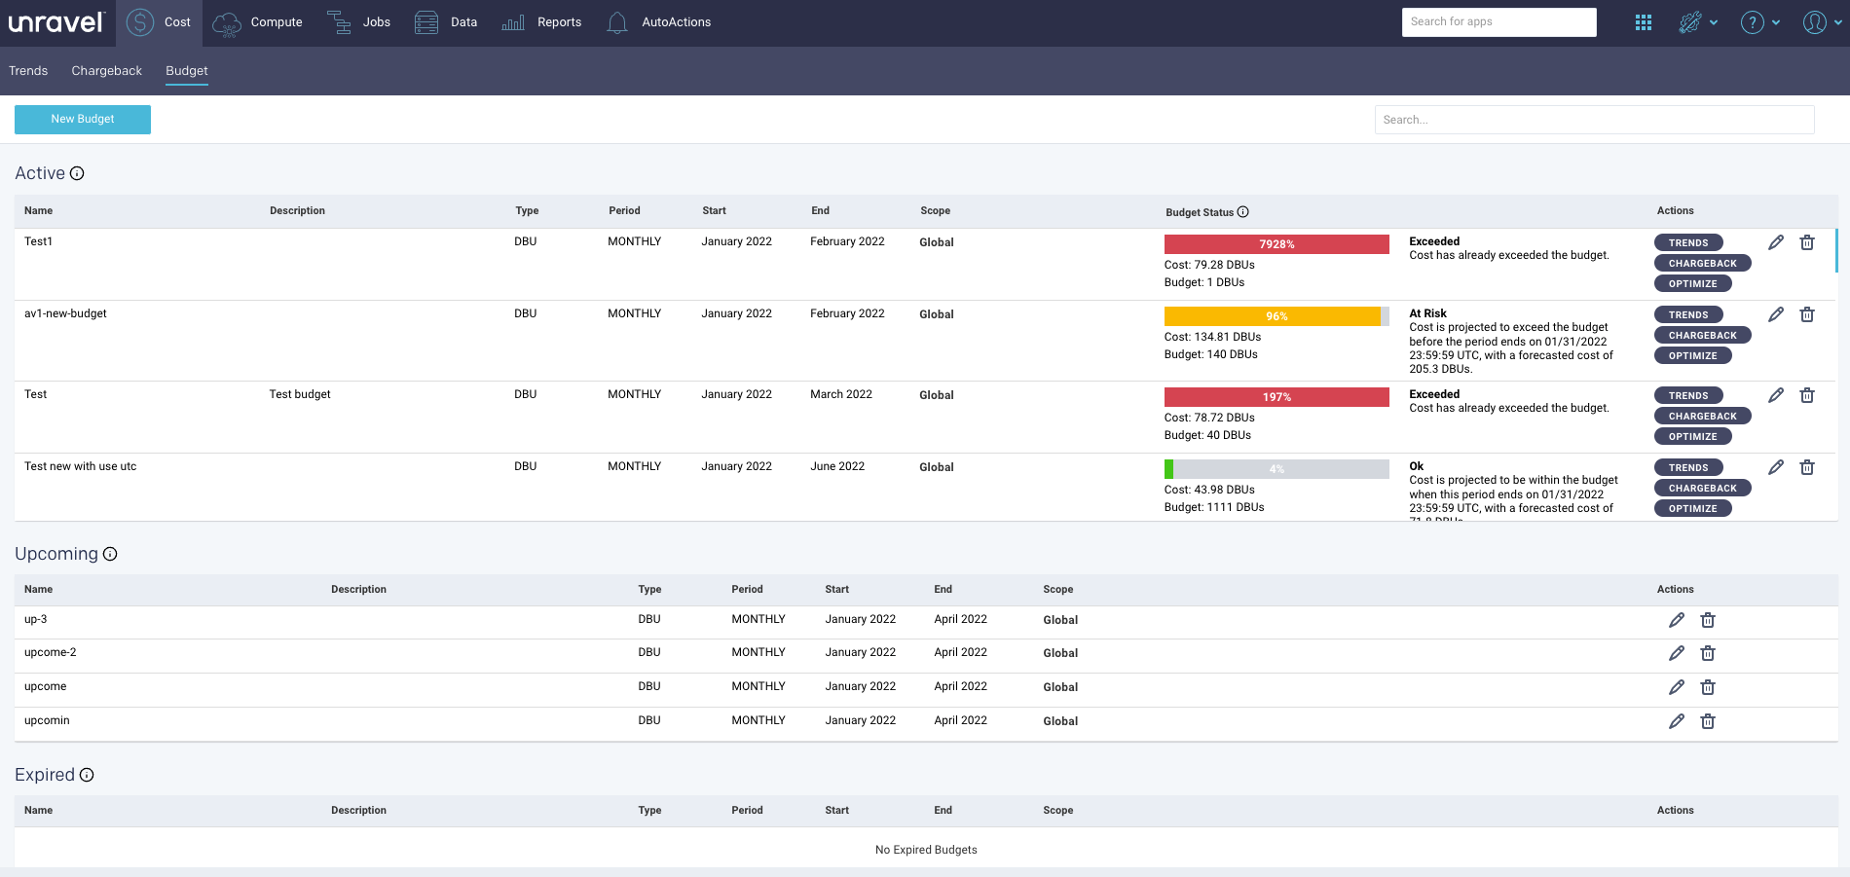Focus the Search for apps field

(1499, 22)
